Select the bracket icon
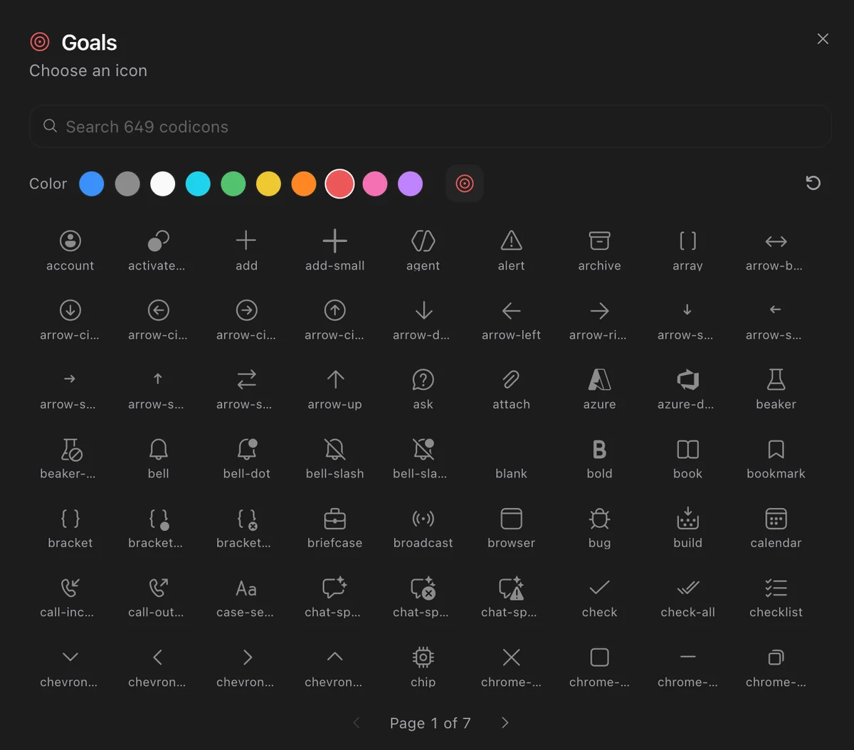This screenshot has width=854, height=750. click(70, 528)
